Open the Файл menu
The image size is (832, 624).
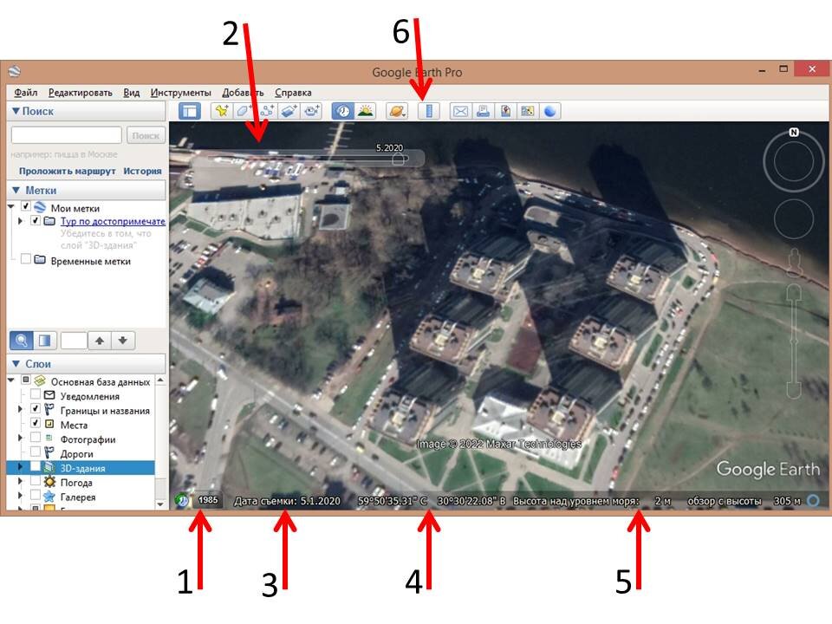coord(25,93)
